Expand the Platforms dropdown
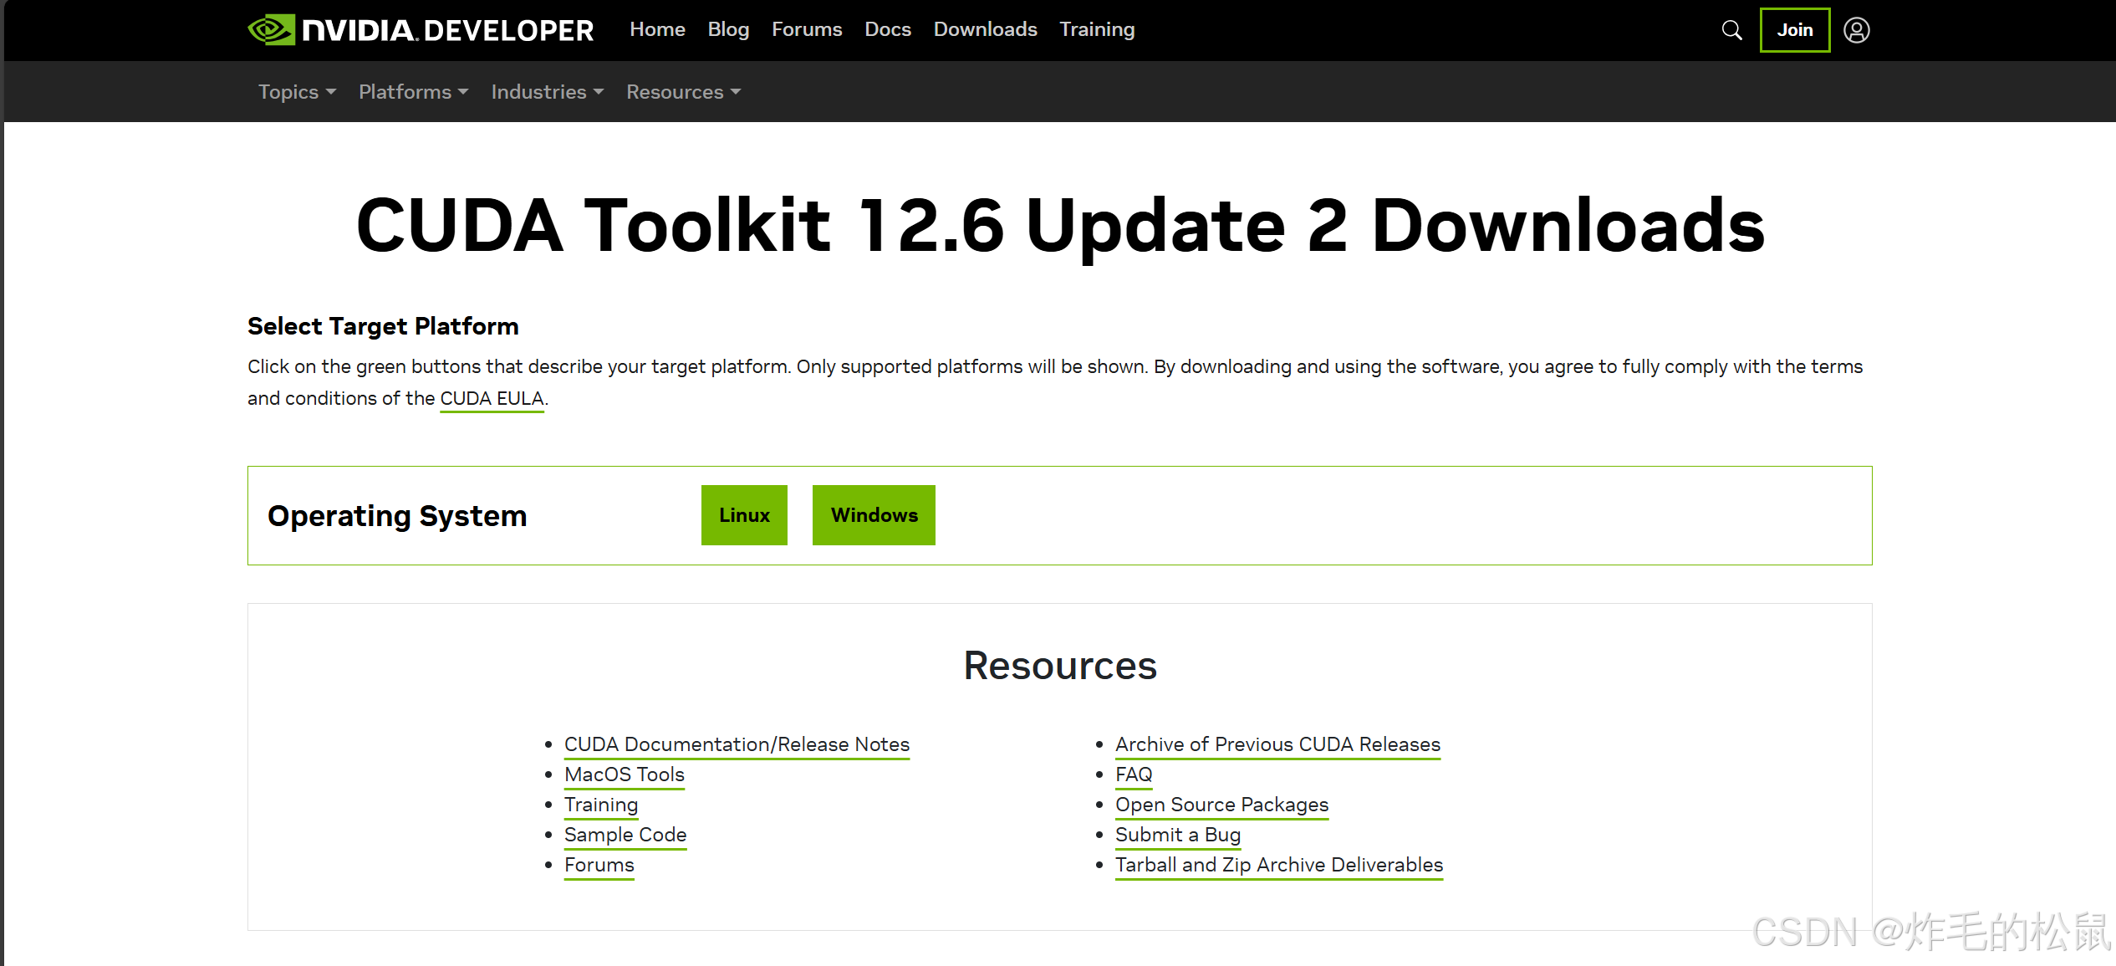The image size is (2116, 966). [x=413, y=92]
